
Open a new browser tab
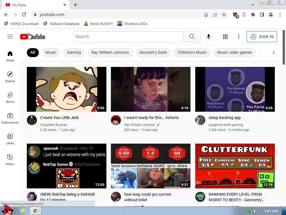pyautogui.click(x=75, y=5)
